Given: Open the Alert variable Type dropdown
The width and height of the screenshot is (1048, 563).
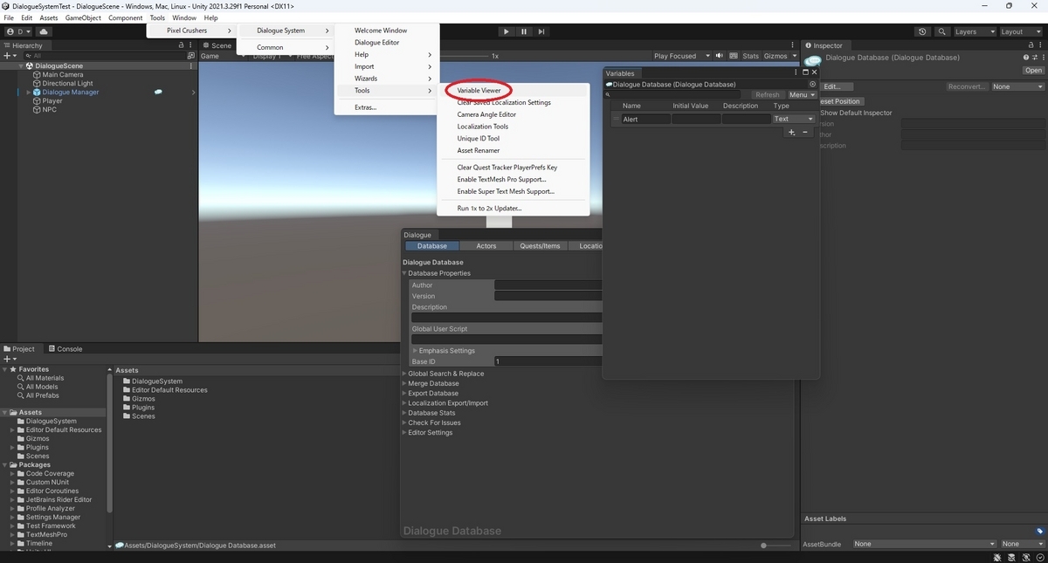Looking at the screenshot, I should [793, 119].
